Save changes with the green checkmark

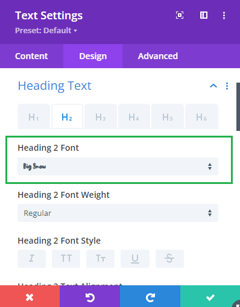[x=210, y=296]
